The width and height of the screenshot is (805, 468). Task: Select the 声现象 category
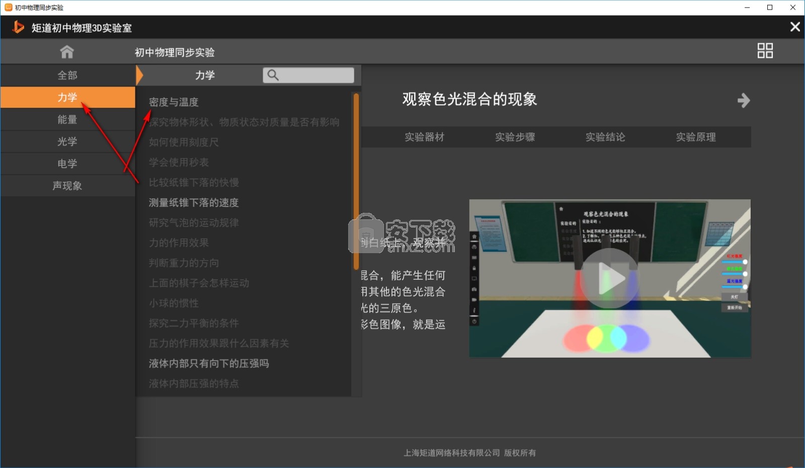pos(67,186)
